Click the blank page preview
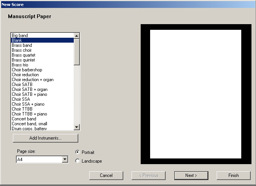 click(x=195, y=94)
